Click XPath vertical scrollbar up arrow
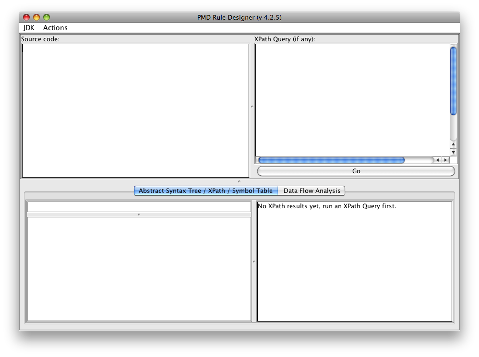The width and height of the screenshot is (479, 357). coord(454,144)
